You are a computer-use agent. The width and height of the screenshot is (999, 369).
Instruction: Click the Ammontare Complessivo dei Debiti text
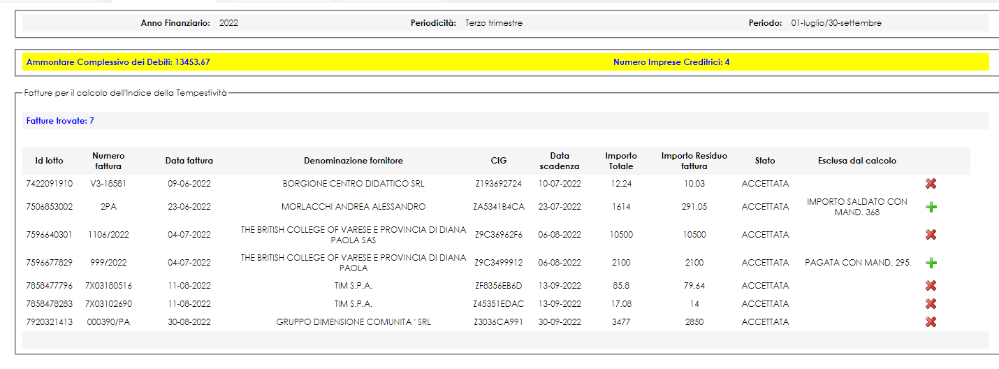click(x=118, y=62)
